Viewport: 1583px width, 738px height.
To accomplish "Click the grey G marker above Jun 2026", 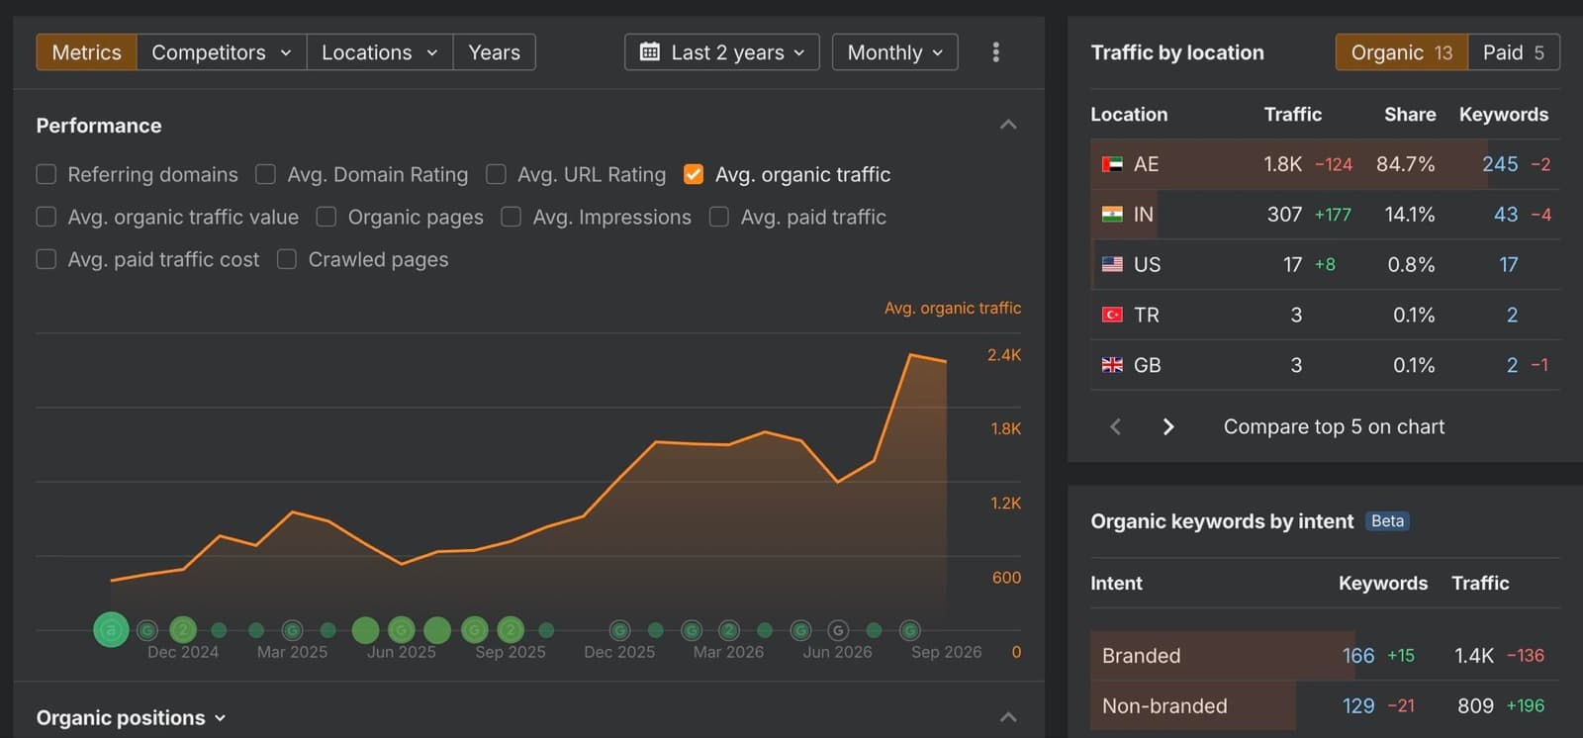I will [838, 630].
